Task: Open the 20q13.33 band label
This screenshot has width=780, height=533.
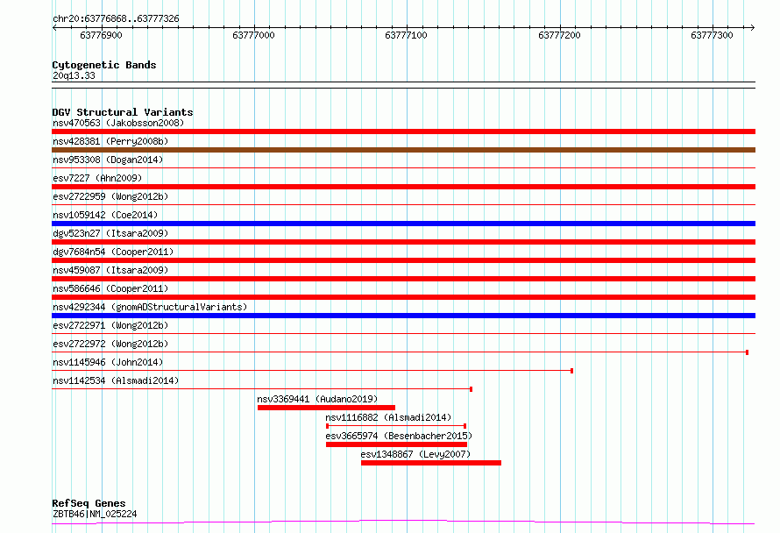Action: [74, 75]
